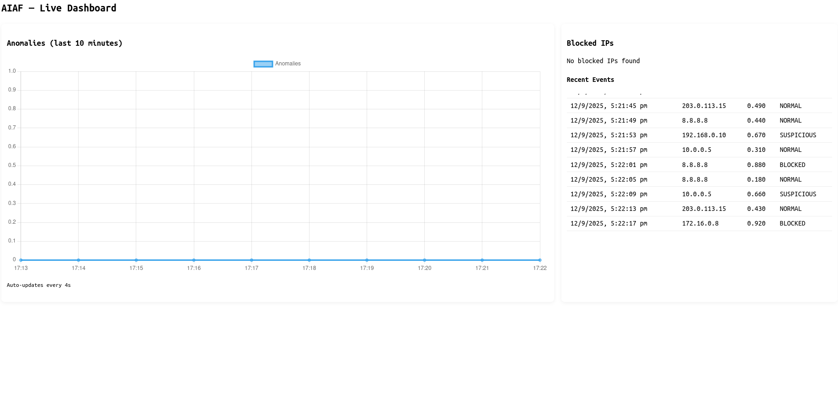This screenshot has height=404, width=838.
Task: Select the last data point at 17:22
Action: pos(540,260)
